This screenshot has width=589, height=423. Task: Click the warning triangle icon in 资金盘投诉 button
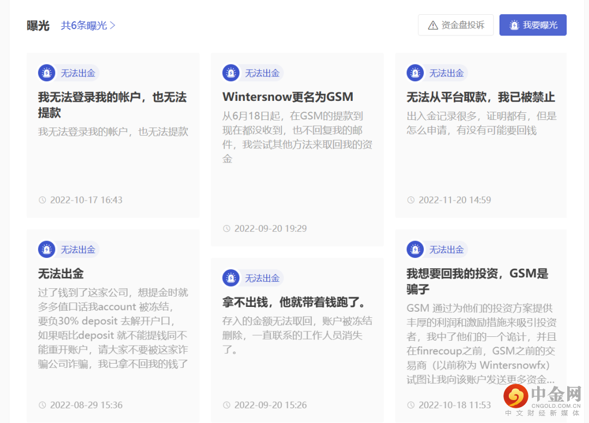[x=432, y=25]
